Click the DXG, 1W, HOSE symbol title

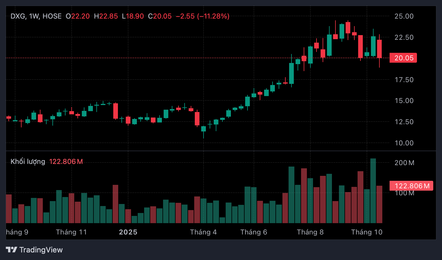(x=36, y=16)
